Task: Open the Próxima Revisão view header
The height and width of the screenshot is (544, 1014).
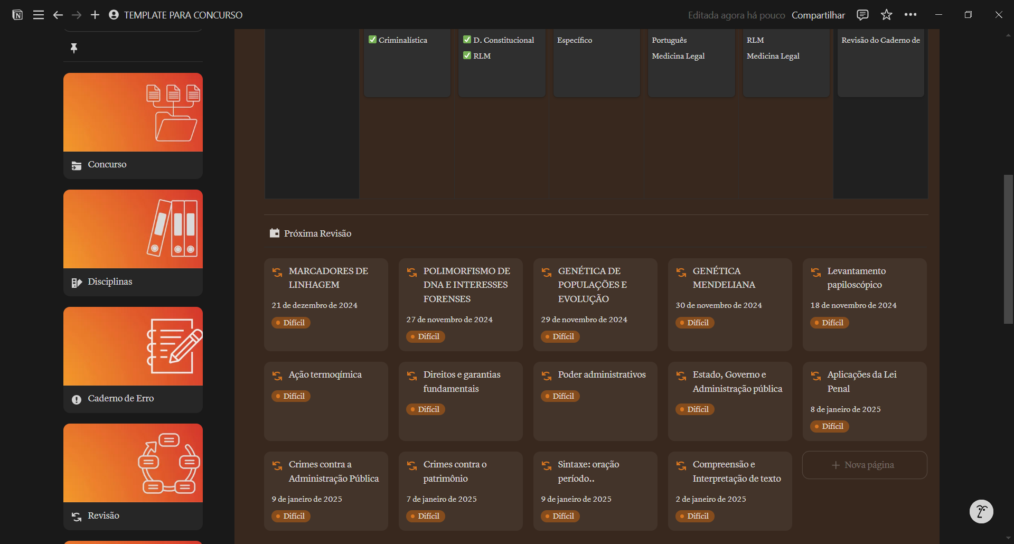Action: point(317,233)
